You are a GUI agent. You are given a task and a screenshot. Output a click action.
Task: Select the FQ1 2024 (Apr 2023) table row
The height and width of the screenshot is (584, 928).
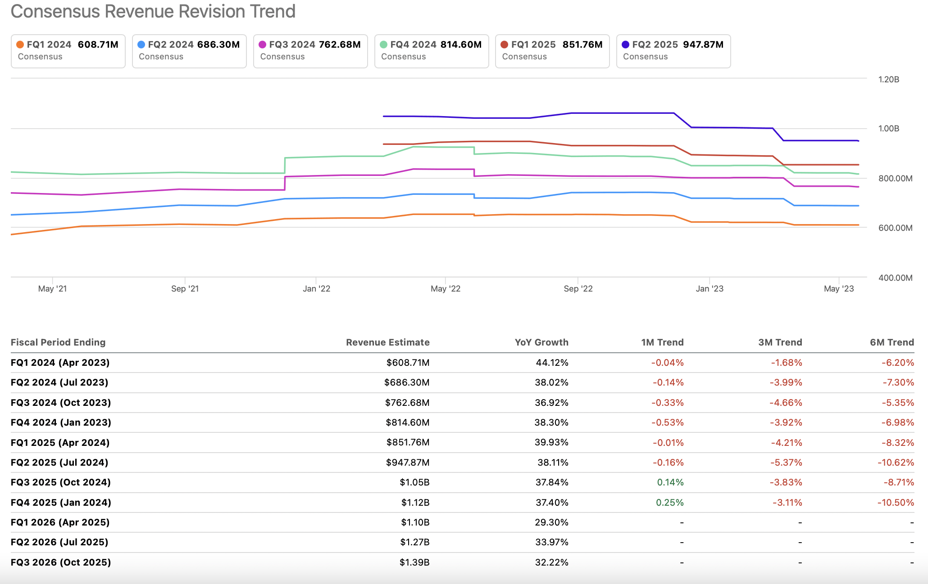[x=60, y=363]
